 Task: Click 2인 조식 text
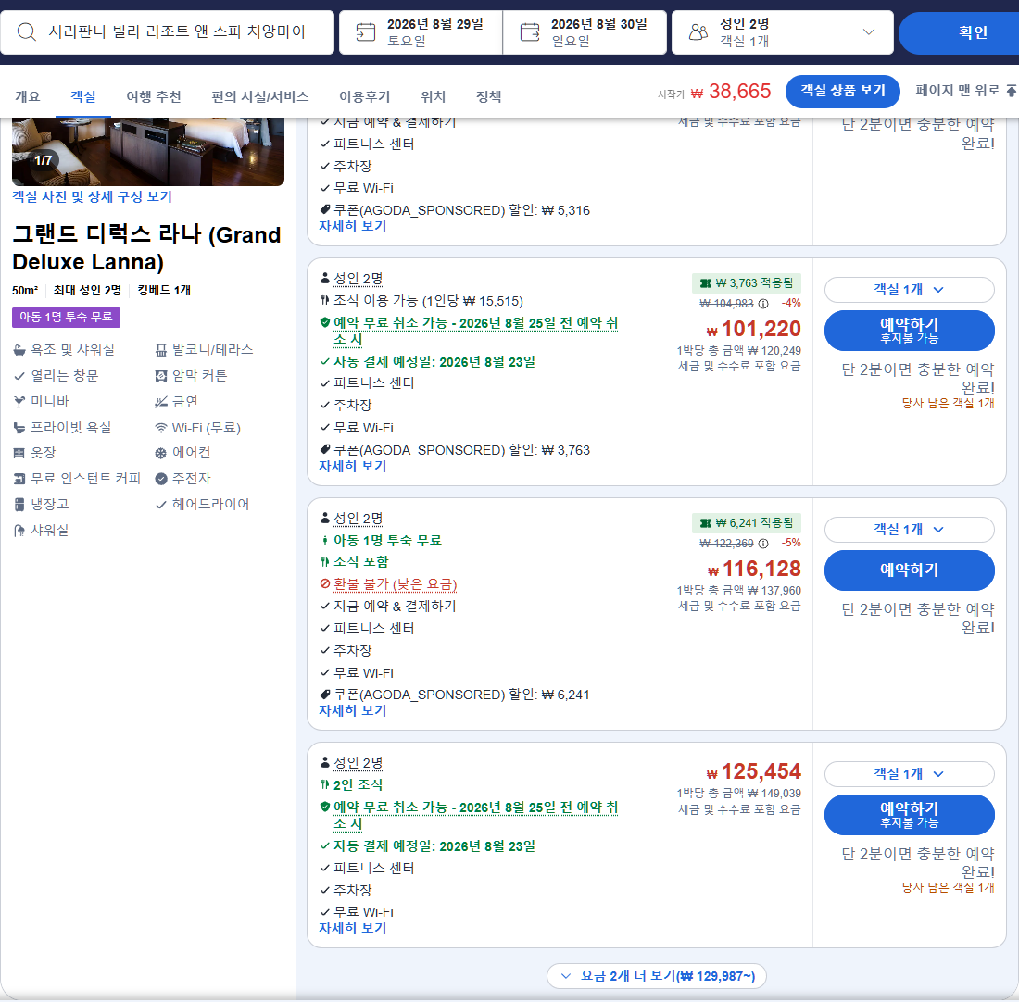tap(359, 784)
